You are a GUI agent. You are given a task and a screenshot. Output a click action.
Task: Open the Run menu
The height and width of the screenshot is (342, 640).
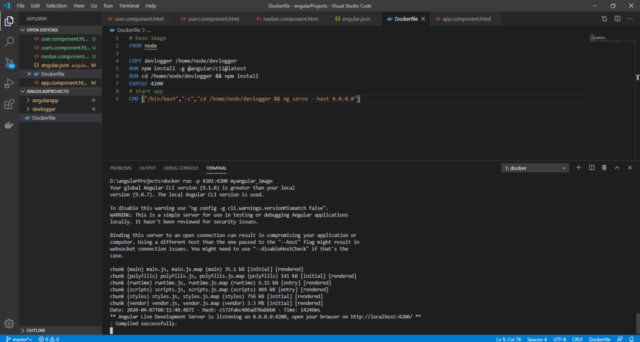[x=107, y=6]
